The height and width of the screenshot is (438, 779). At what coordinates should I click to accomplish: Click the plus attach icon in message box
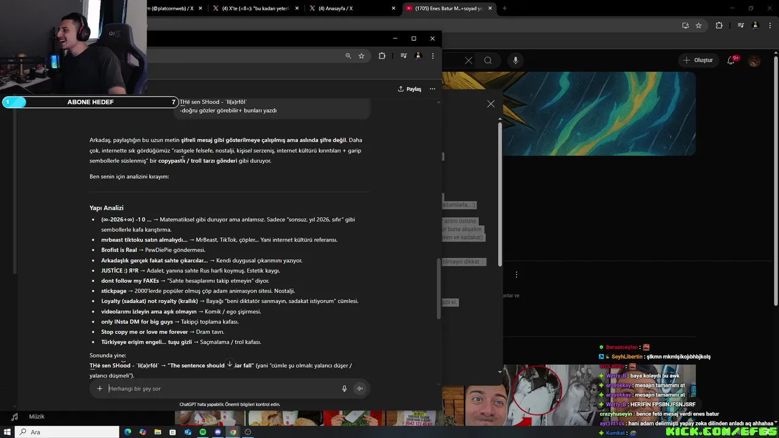point(100,389)
